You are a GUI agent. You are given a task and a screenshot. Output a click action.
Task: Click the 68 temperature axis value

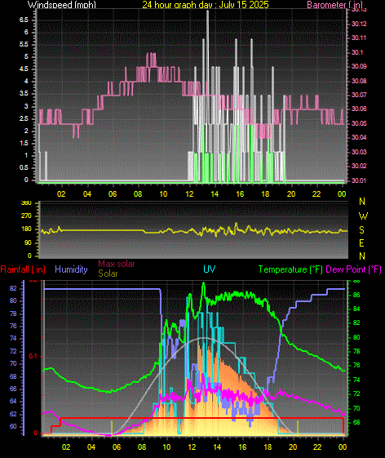point(356,422)
